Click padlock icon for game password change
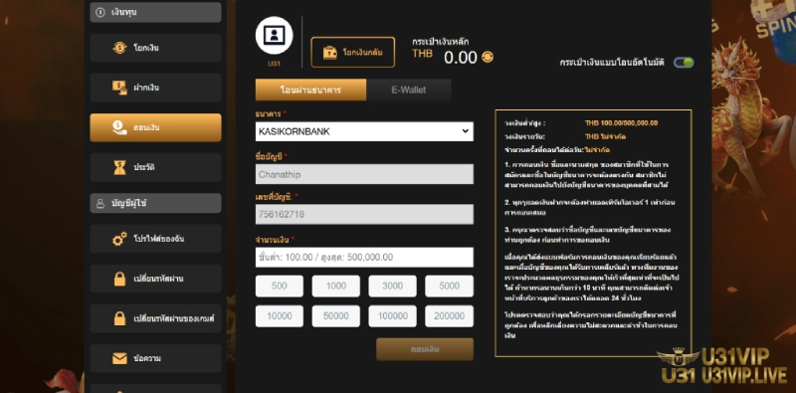The width and height of the screenshot is (796, 393). click(x=119, y=318)
